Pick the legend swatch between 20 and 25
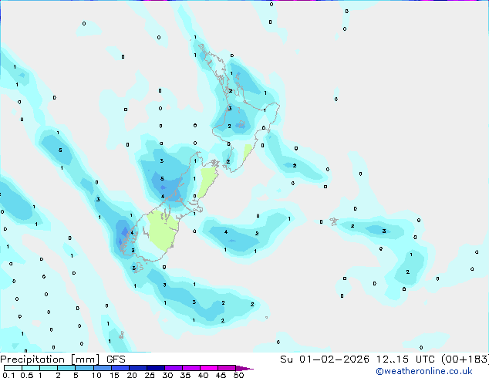 (138, 368)
